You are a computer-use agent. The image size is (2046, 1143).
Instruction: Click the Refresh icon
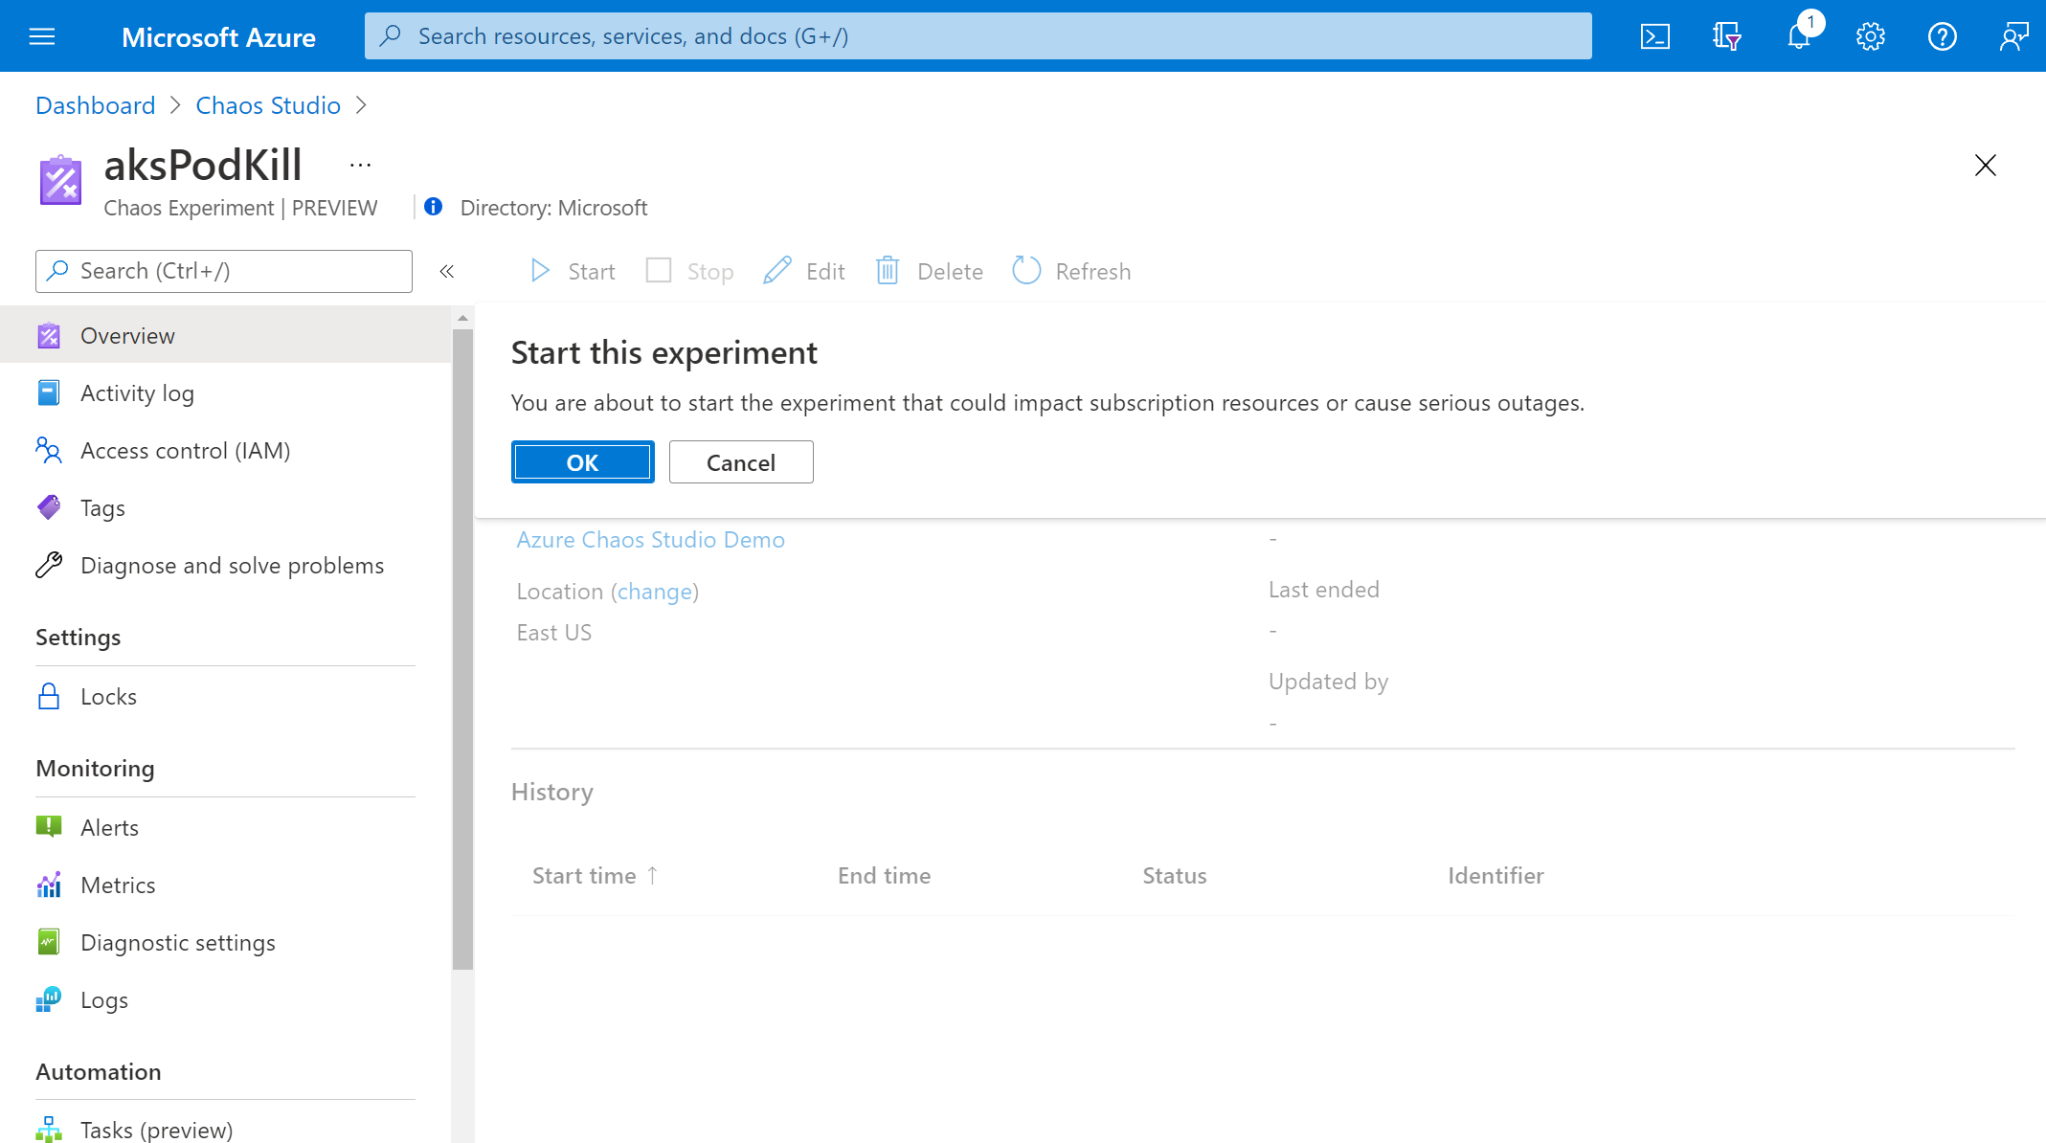1027,270
